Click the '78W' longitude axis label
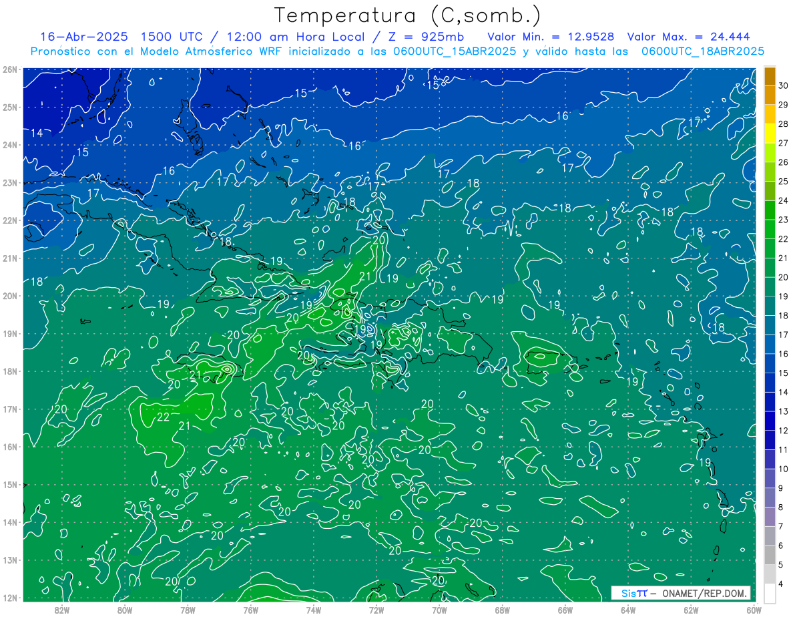 click(188, 609)
